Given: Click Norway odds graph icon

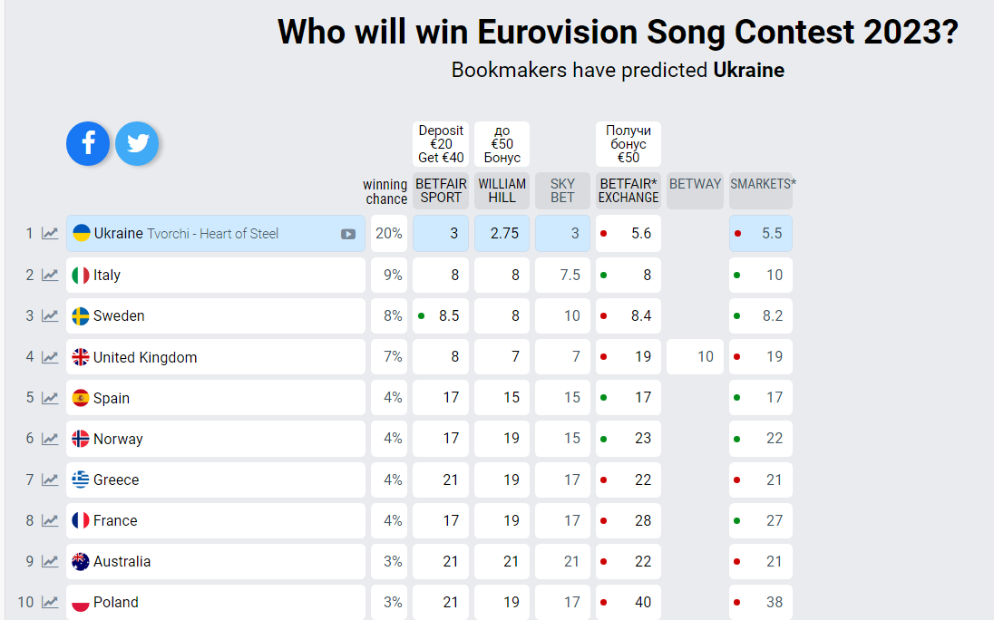Looking at the screenshot, I should pyautogui.click(x=50, y=439).
